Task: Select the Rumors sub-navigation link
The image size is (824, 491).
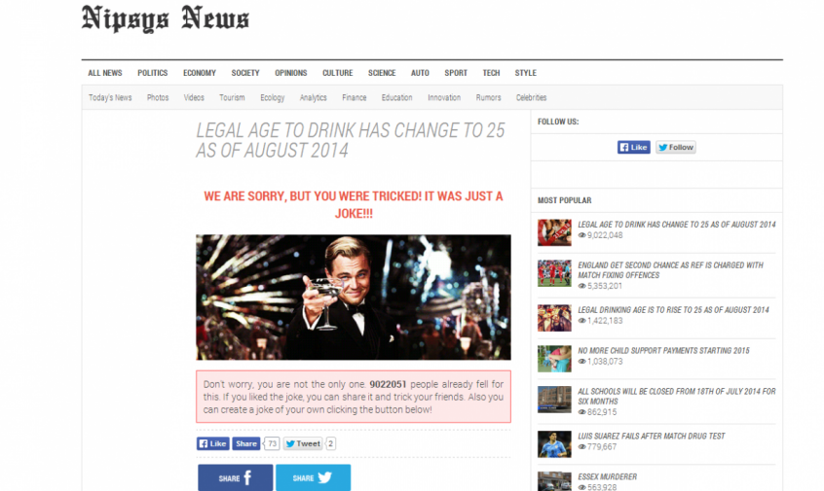Action: pyautogui.click(x=488, y=97)
